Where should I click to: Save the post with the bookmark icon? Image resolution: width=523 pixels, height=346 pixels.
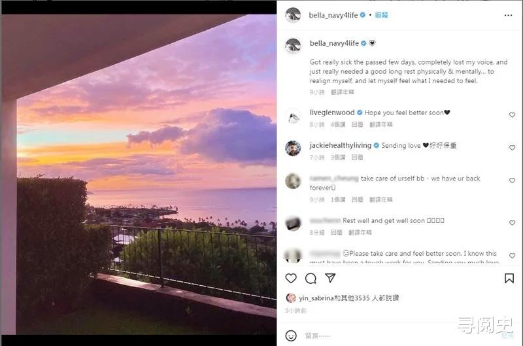point(509,279)
